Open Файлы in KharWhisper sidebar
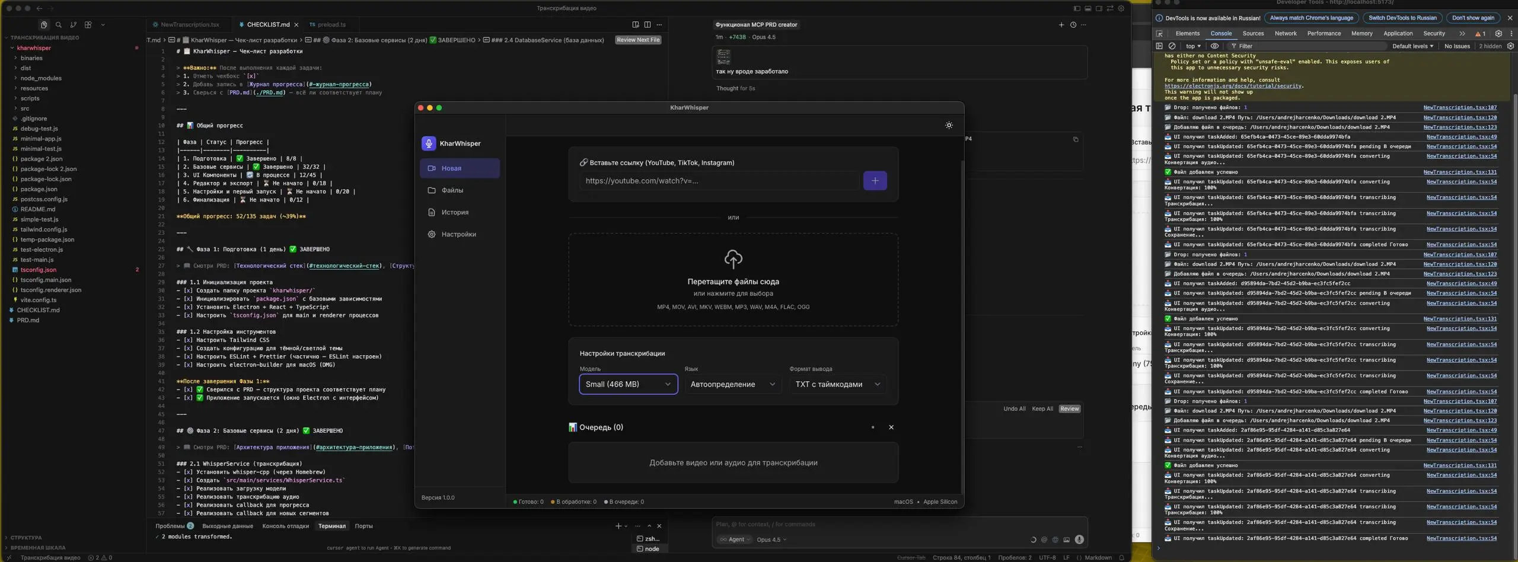 pyautogui.click(x=460, y=190)
